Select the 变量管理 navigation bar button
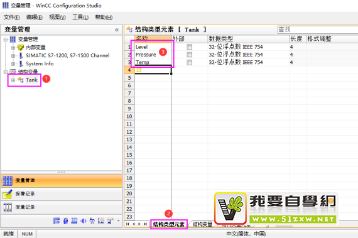 click(61, 180)
